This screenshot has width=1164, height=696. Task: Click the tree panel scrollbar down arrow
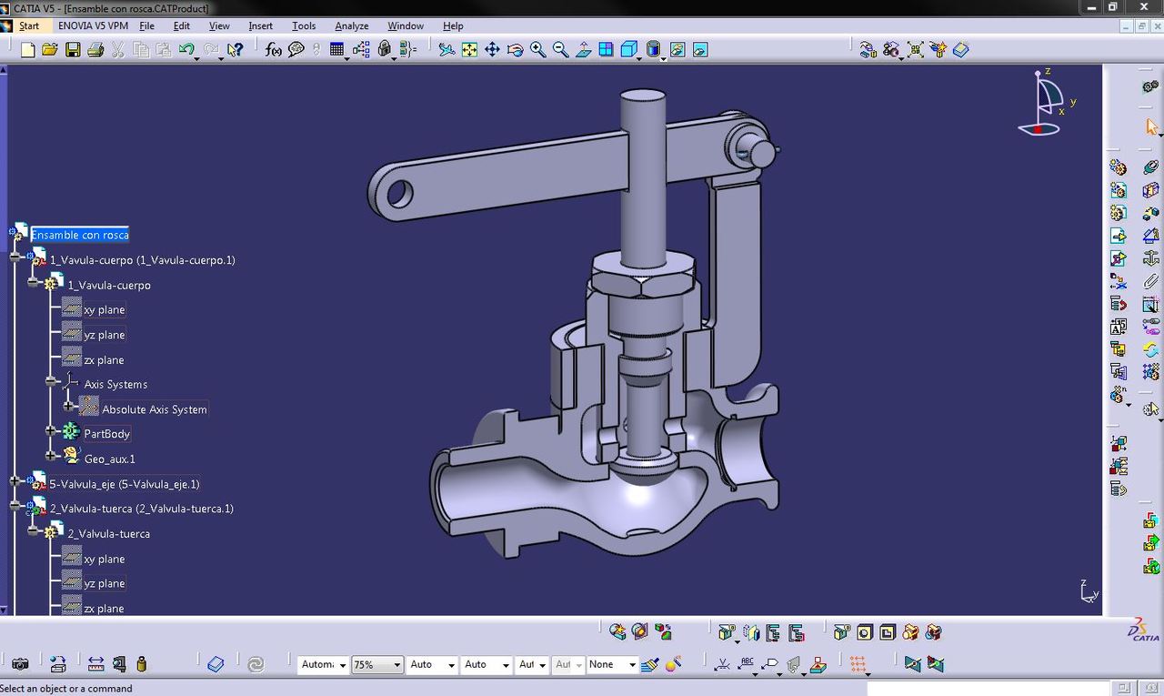coord(4,610)
